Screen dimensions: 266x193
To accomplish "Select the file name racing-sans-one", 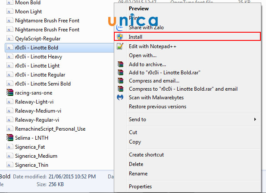I will click(34, 93).
